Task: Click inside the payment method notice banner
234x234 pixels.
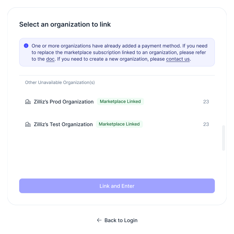Action: coord(117,52)
